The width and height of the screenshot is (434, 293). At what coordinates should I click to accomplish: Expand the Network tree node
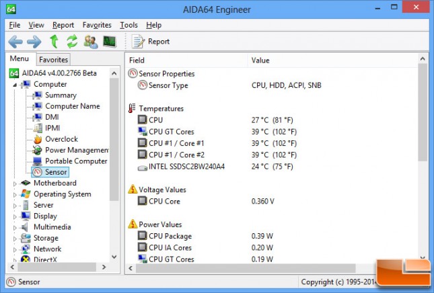15,249
